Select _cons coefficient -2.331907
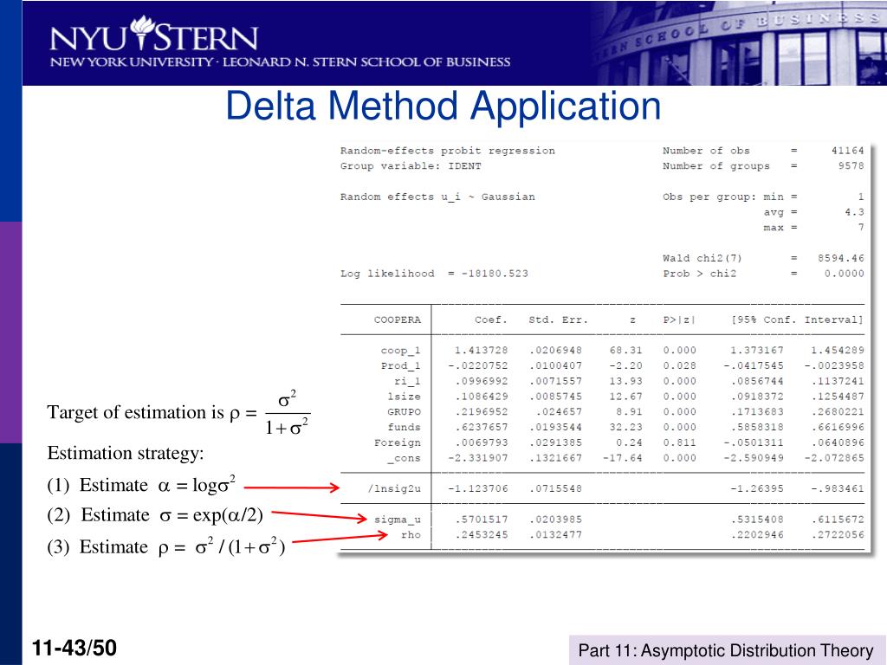This screenshot has width=887, height=665. [x=477, y=458]
